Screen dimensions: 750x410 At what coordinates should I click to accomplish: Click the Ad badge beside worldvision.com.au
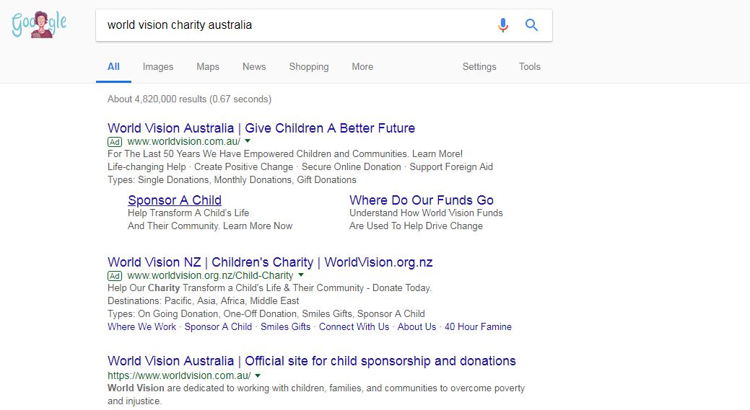(x=115, y=141)
